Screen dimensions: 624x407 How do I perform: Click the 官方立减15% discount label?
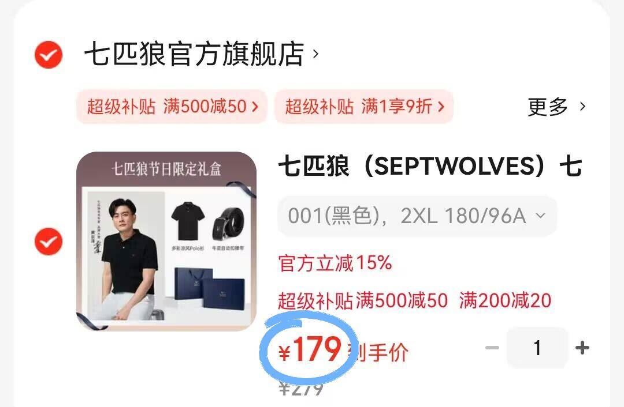335,263
